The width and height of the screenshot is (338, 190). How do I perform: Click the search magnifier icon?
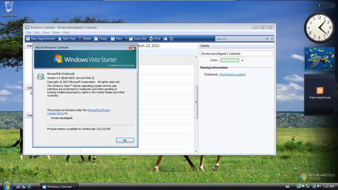click(x=267, y=39)
